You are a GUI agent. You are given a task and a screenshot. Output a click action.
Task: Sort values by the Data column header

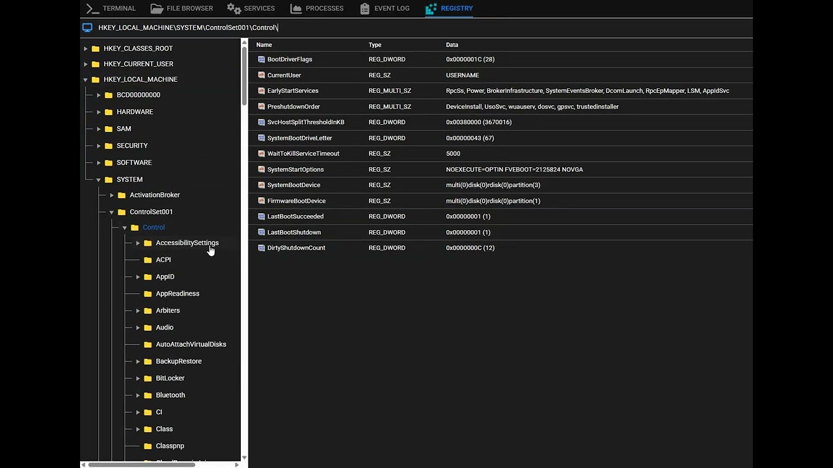click(452, 45)
